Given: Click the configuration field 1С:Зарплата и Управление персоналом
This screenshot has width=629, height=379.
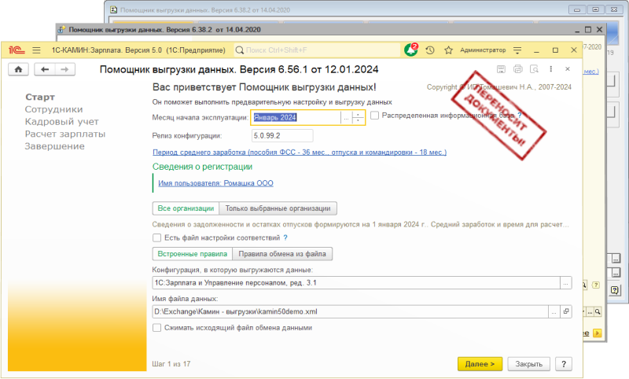Looking at the screenshot, I should pyautogui.click(x=356, y=283).
